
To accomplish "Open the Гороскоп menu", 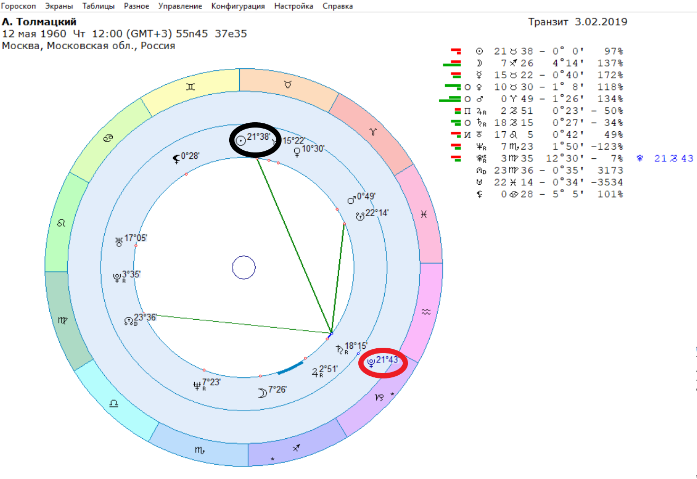I will tap(19, 6).
